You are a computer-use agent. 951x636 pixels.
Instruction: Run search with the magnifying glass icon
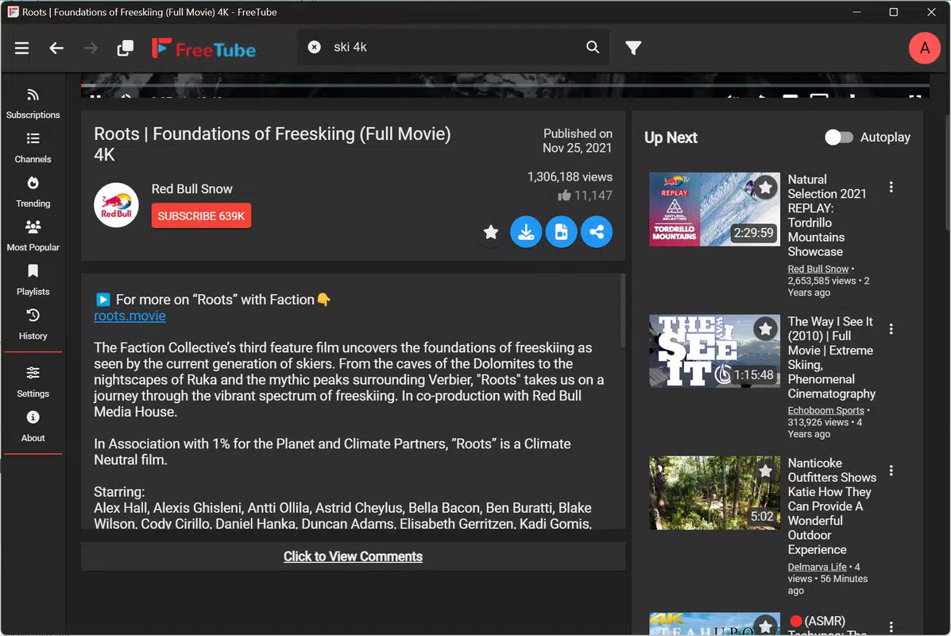[x=593, y=47]
